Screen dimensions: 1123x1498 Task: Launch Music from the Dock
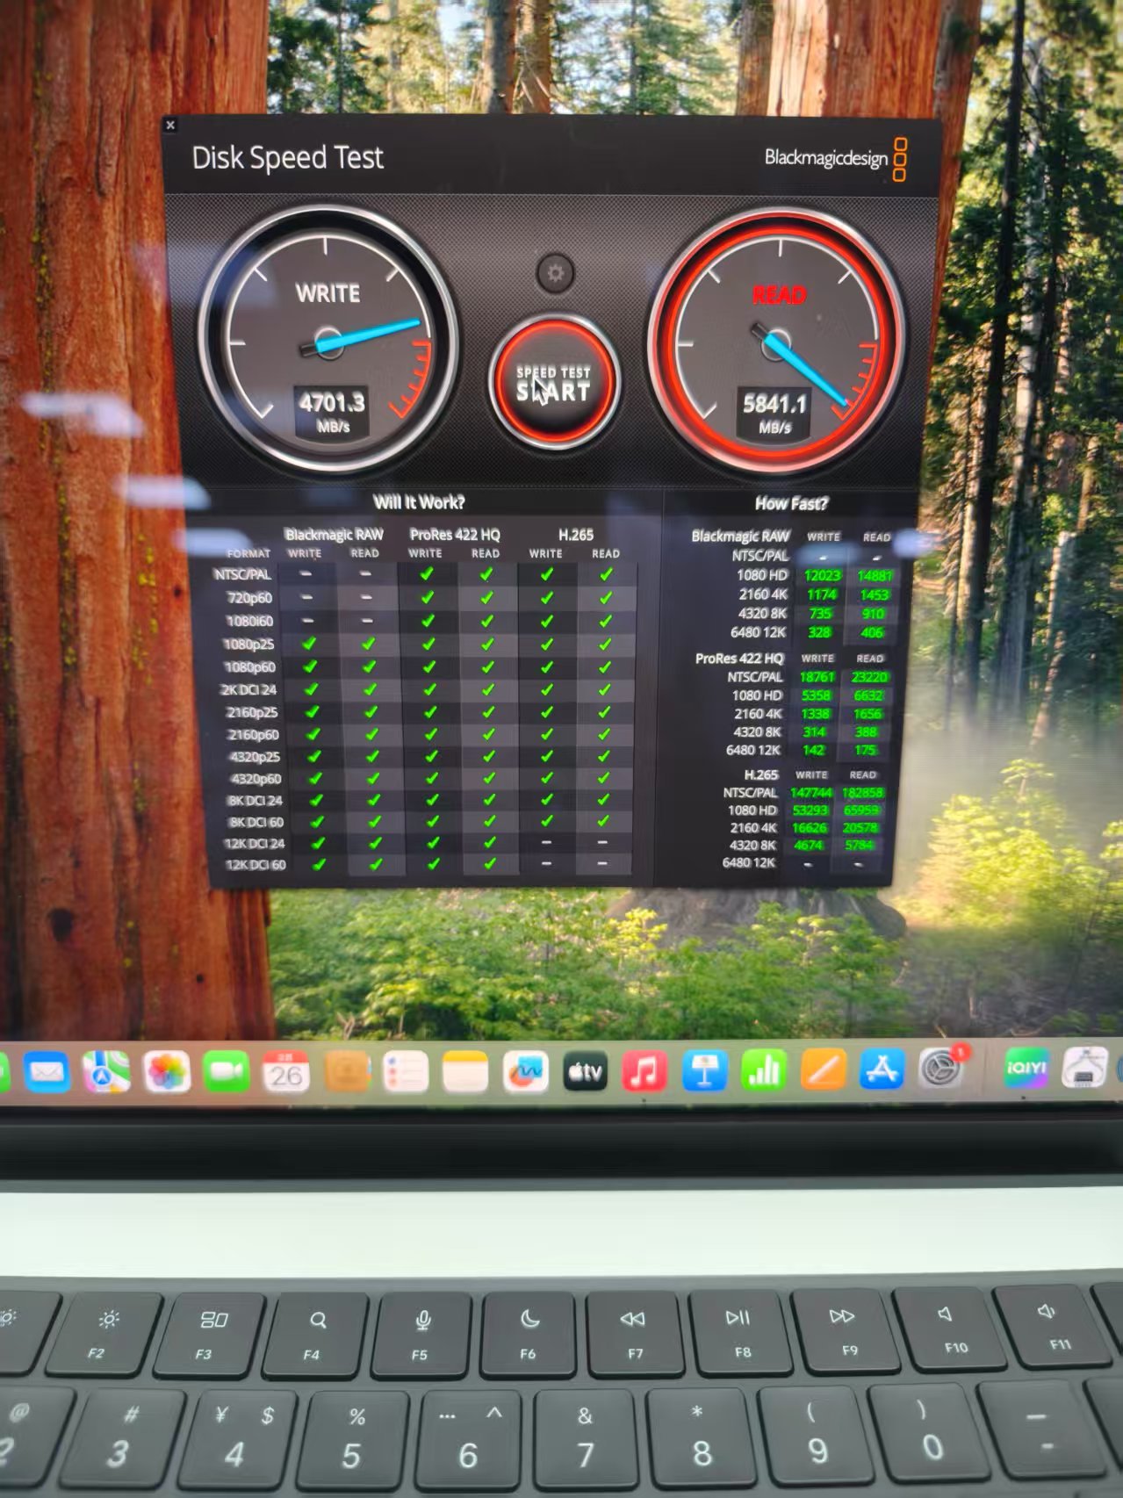click(x=644, y=1072)
